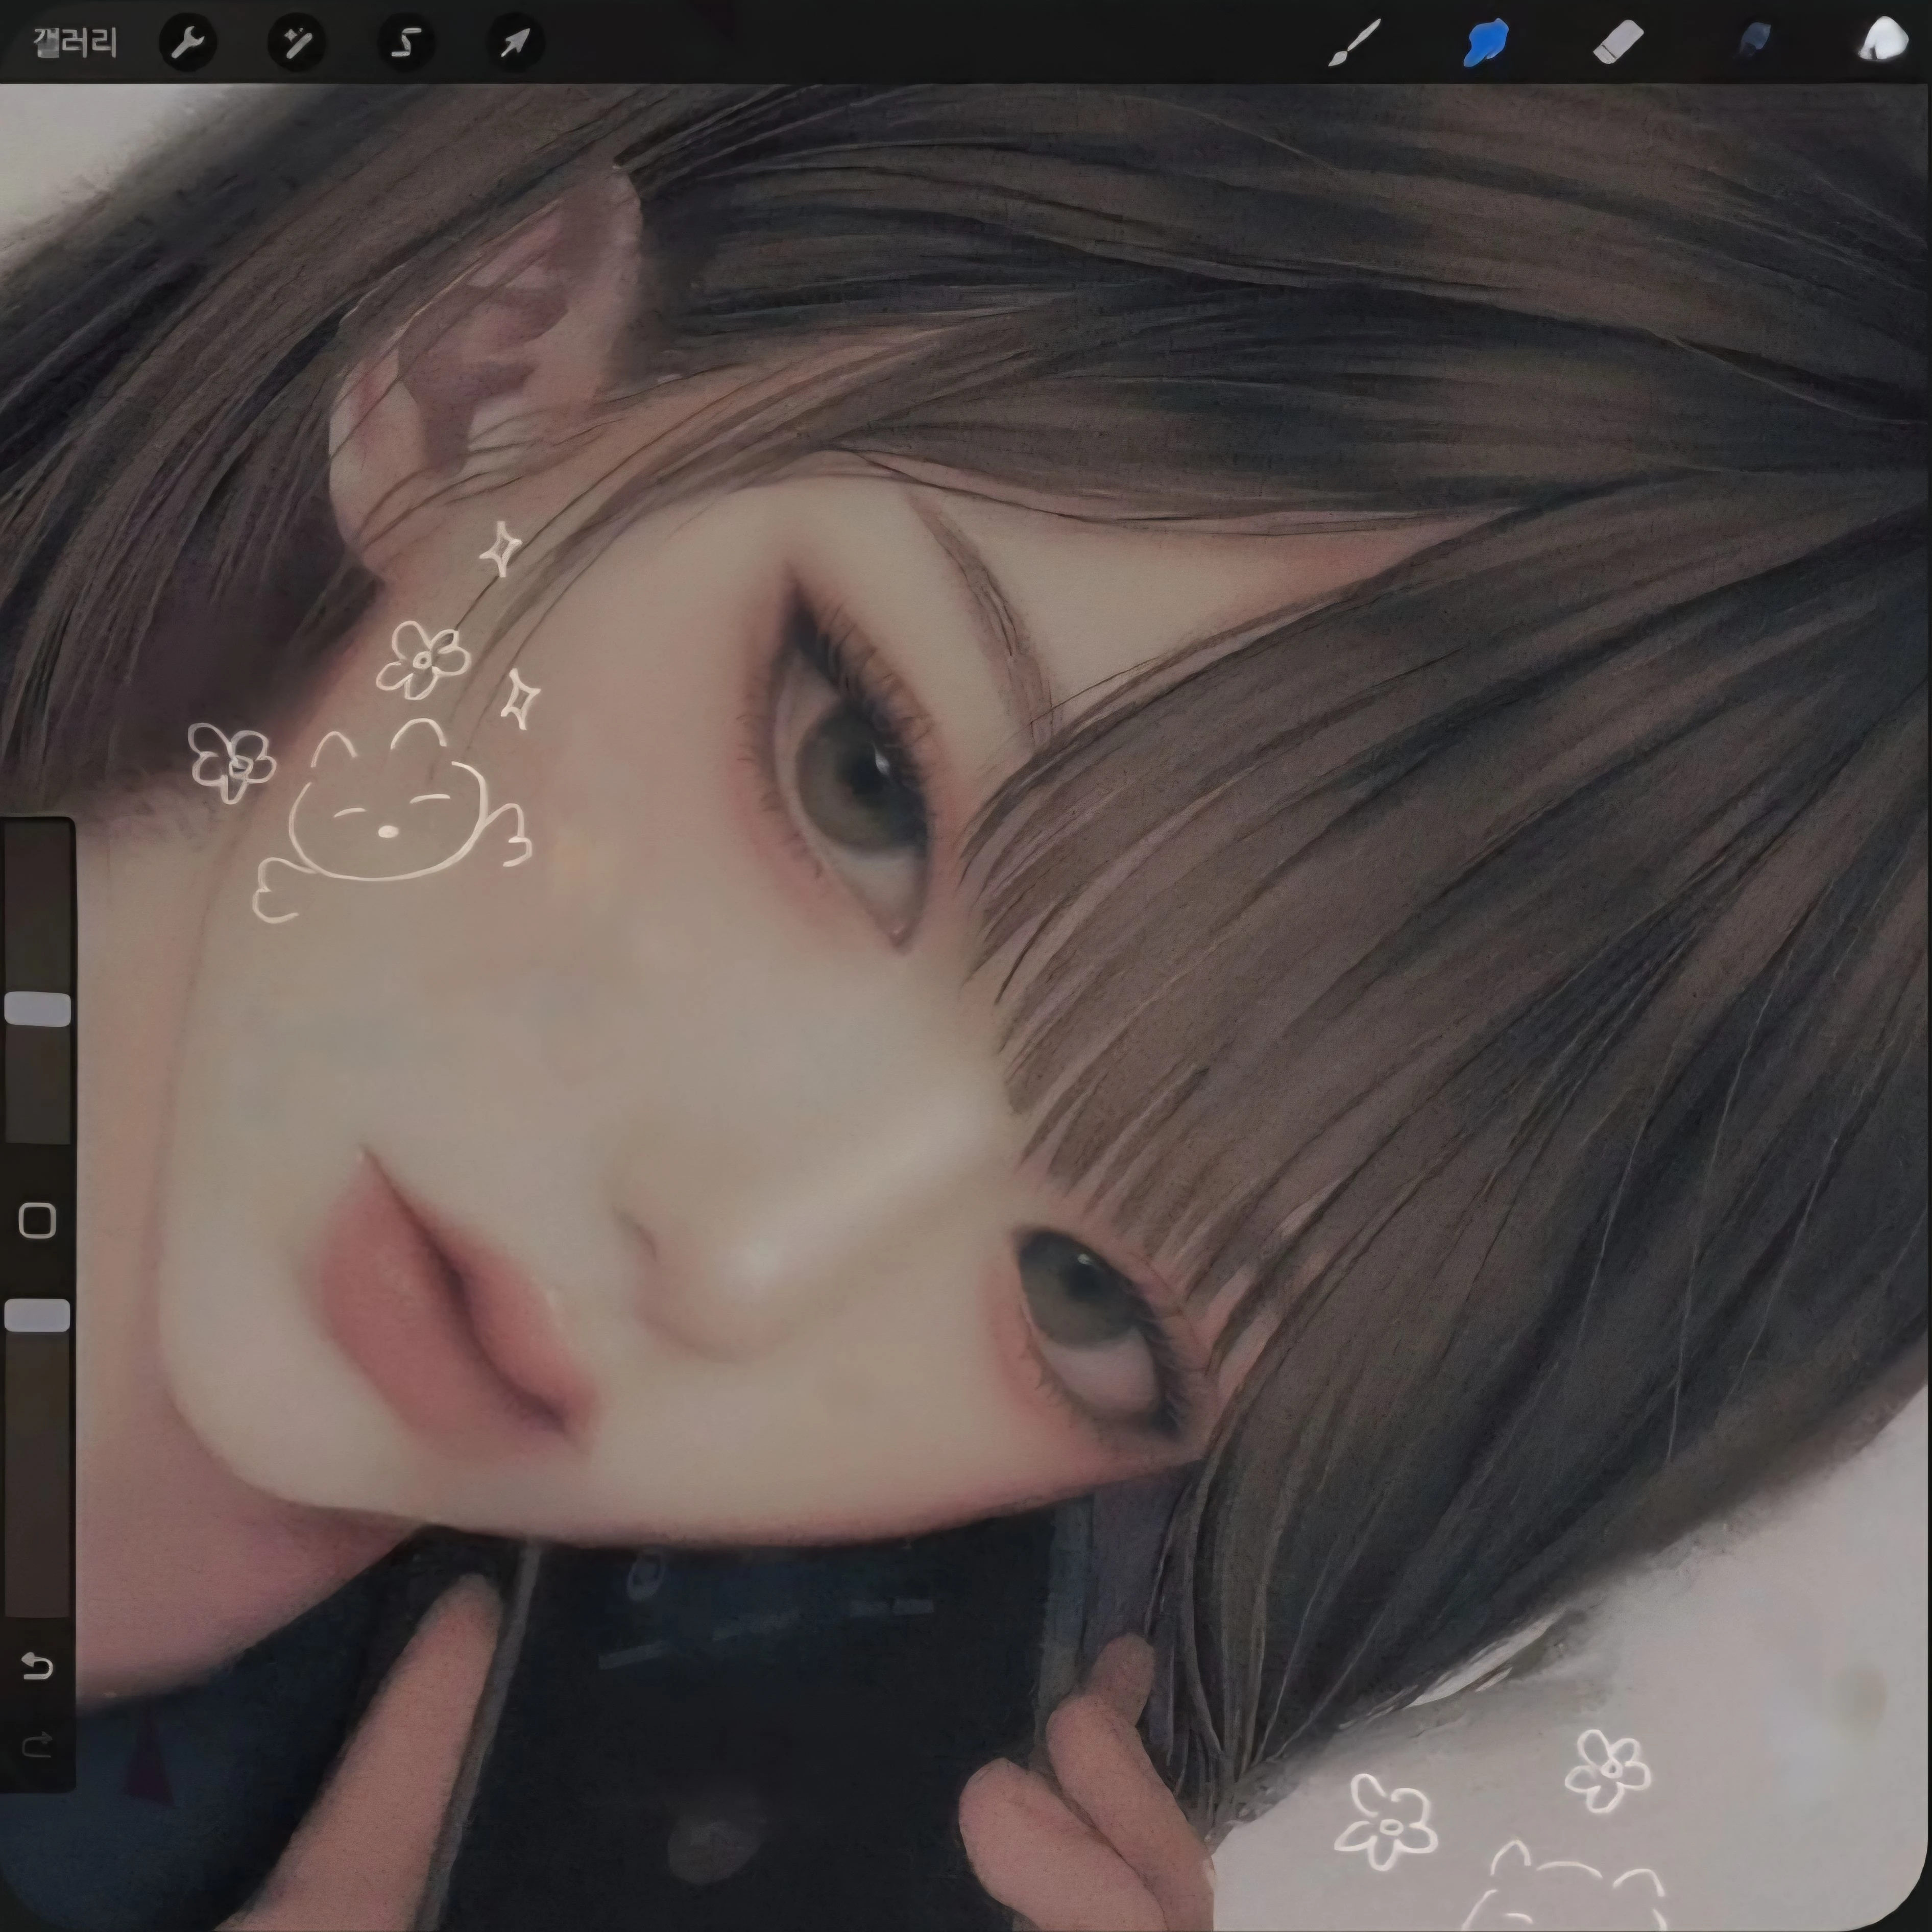This screenshot has height=1932, width=1932.
Task: Click the brush size slider handle
Action: point(38,1008)
